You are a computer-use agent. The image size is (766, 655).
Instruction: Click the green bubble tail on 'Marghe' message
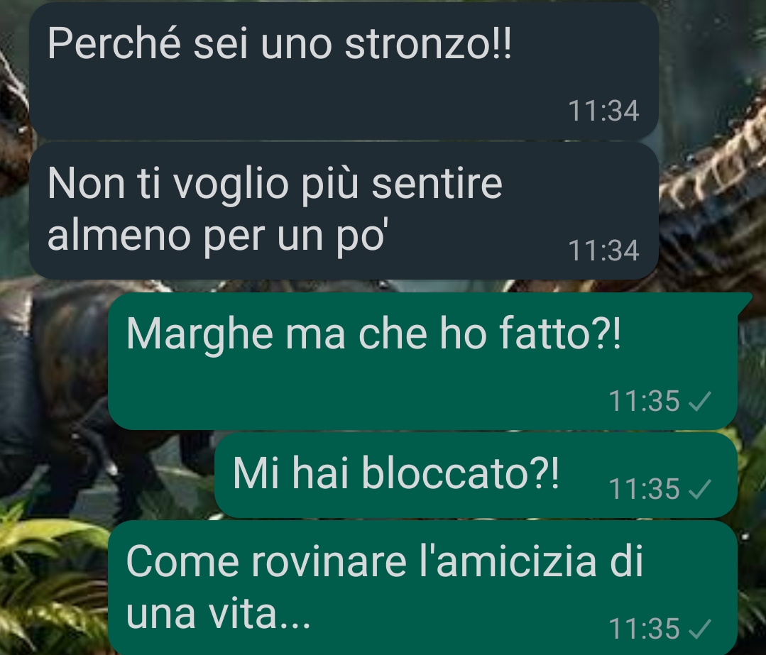pos(745,303)
